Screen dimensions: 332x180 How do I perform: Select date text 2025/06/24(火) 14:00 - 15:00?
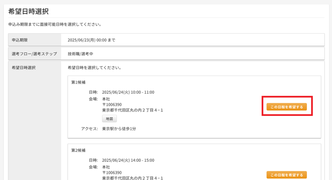pos(128,160)
